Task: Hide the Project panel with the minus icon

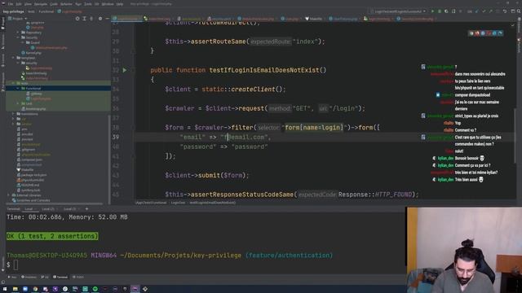Action: tap(107, 19)
